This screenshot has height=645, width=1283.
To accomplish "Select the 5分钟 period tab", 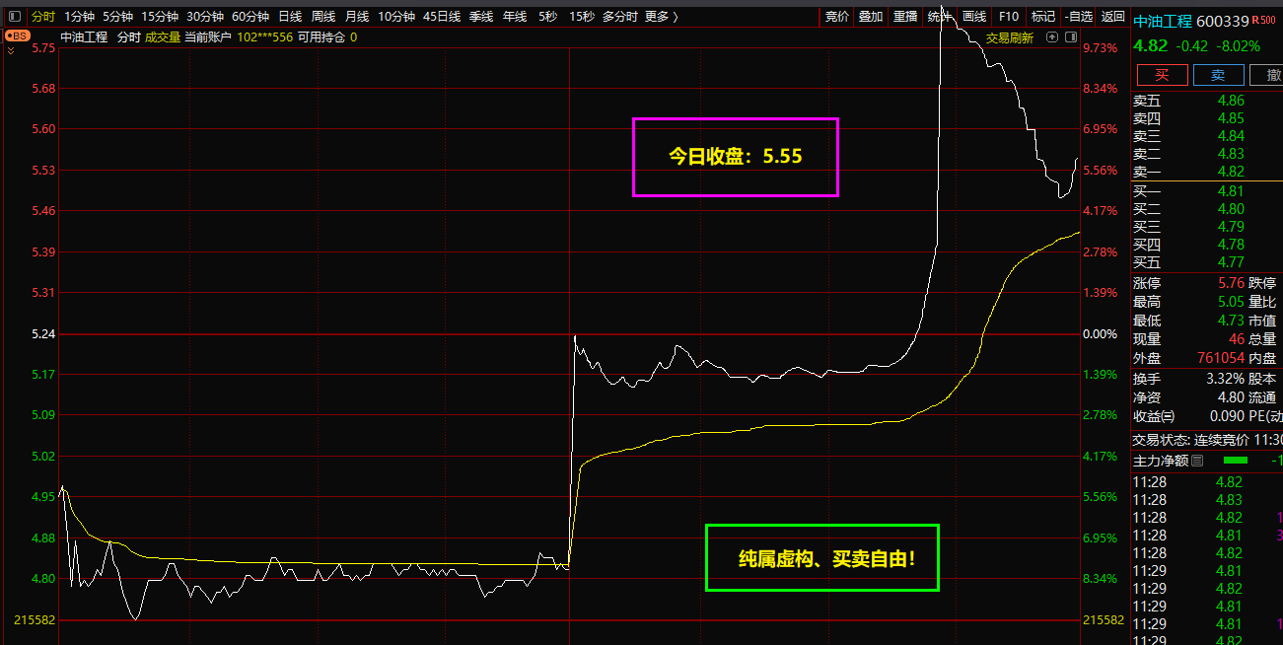I will click(x=117, y=17).
